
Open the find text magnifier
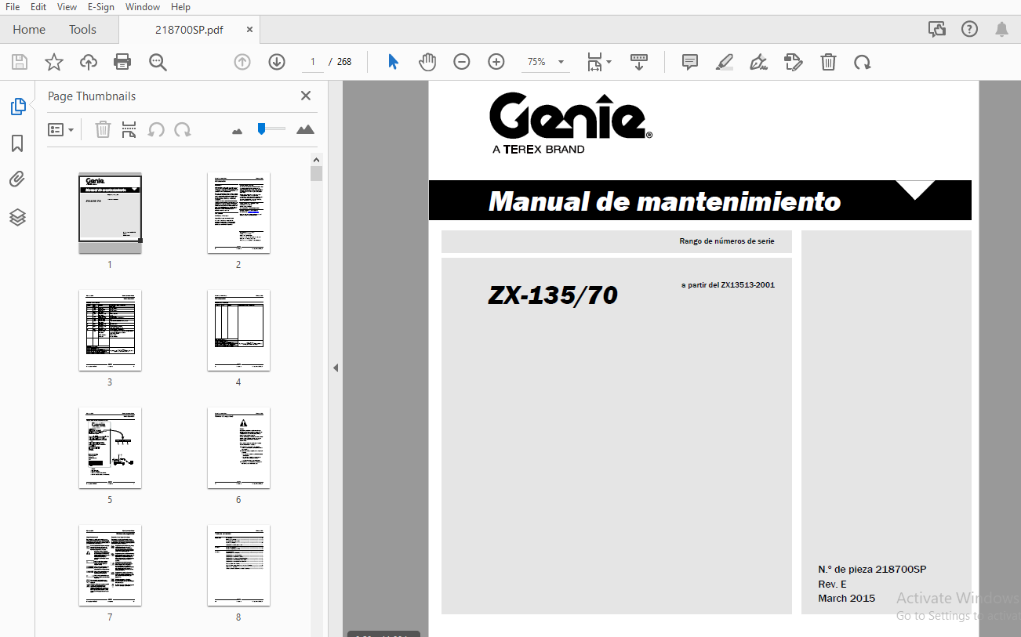pos(158,62)
